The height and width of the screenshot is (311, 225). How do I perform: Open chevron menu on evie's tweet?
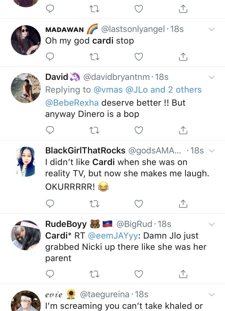(x=212, y=295)
